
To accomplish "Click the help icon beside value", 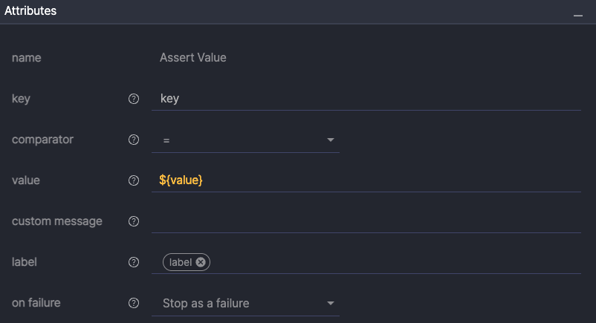I will pos(134,180).
